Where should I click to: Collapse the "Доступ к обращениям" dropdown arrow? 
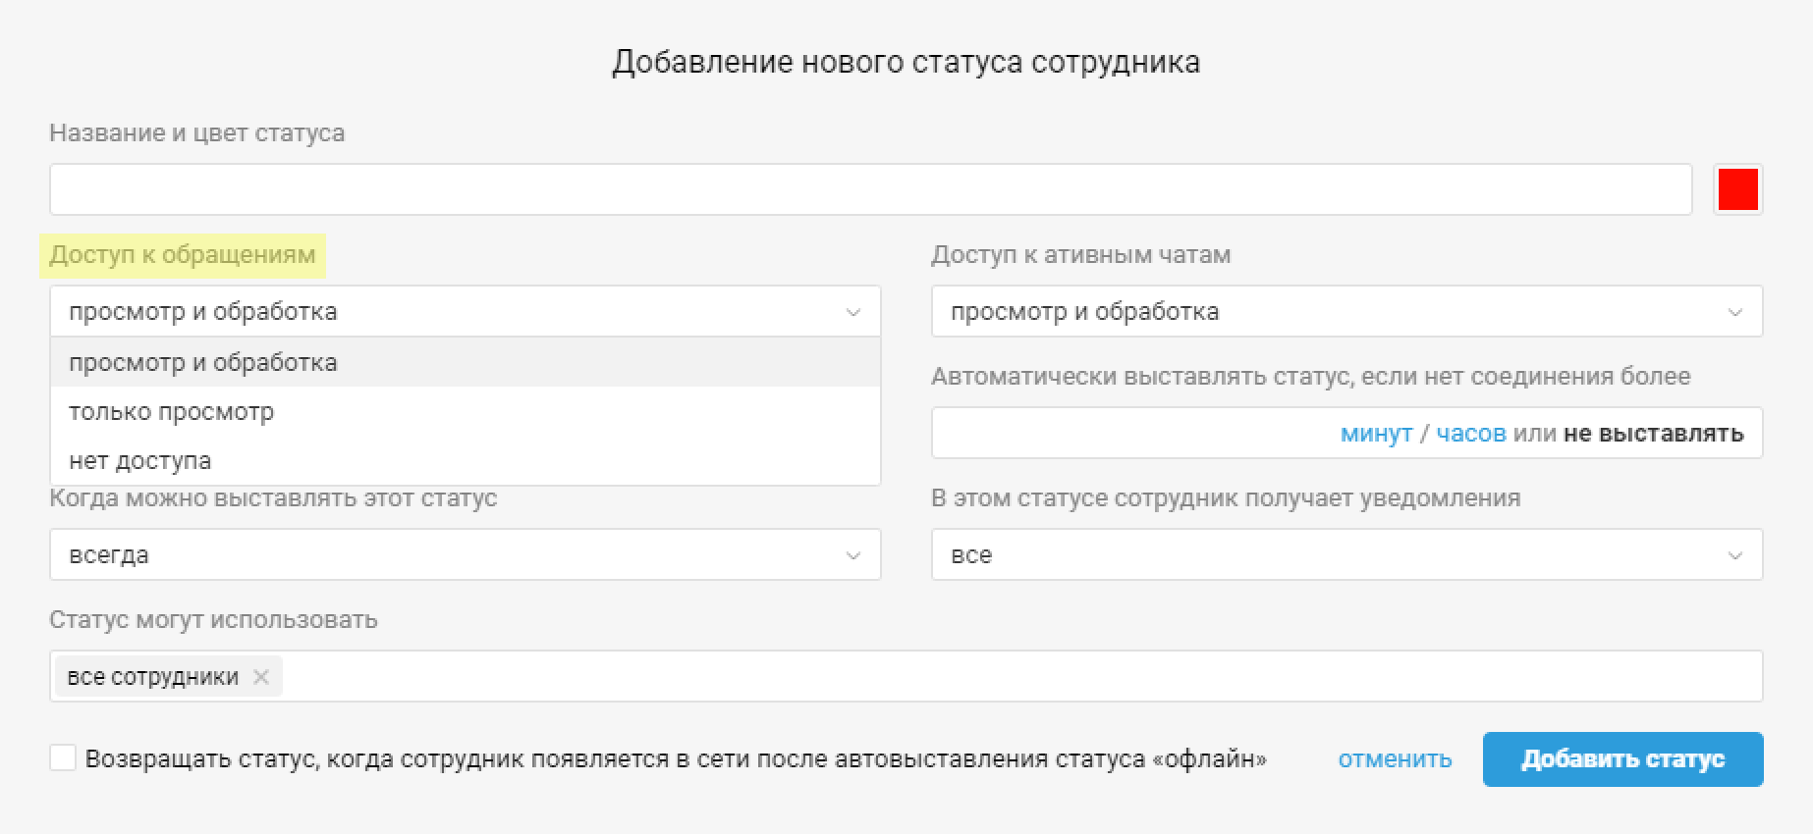click(852, 312)
